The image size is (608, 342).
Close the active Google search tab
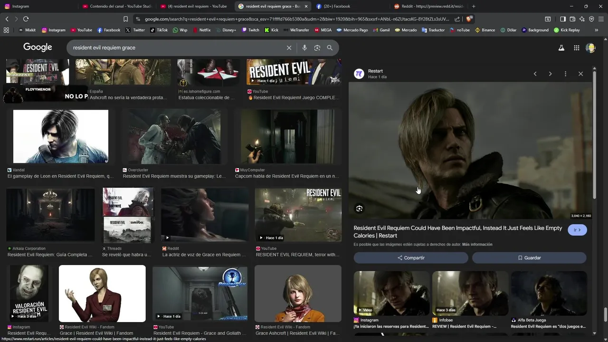(306, 6)
